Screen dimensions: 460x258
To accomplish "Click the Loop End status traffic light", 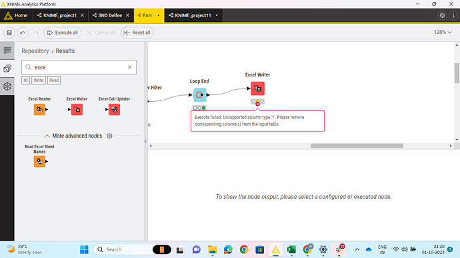I will 199,108.
